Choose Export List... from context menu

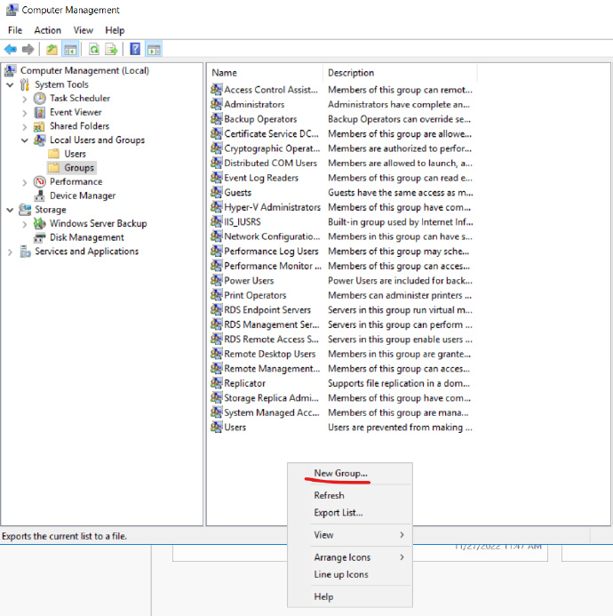[338, 513]
